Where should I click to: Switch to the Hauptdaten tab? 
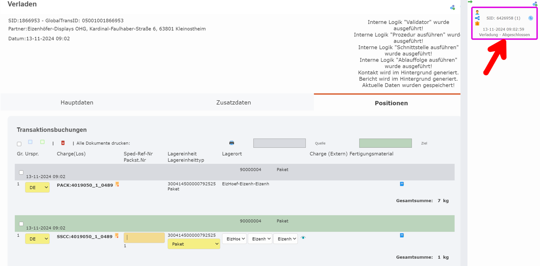[x=76, y=102]
